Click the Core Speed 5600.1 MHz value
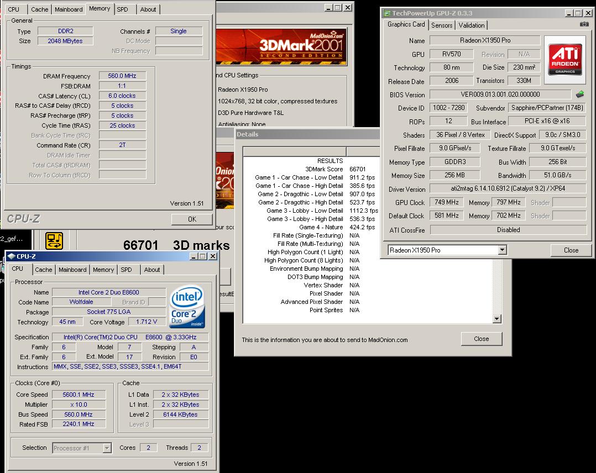The height and width of the screenshot is (473, 596). click(79, 395)
